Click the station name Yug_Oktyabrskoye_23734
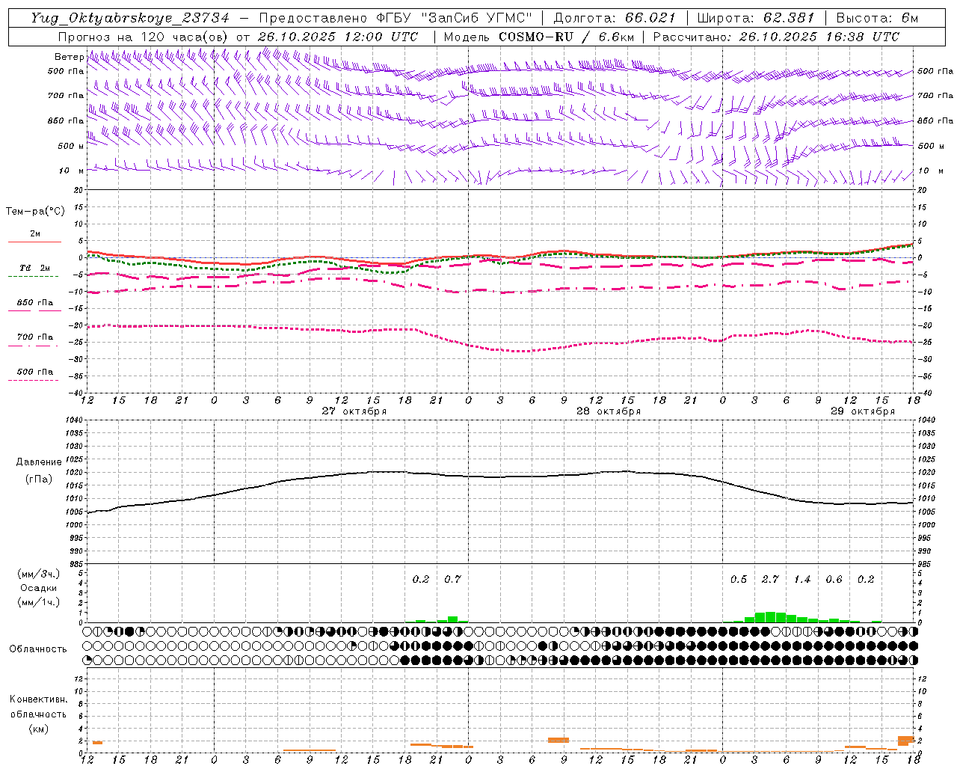 [x=130, y=18]
